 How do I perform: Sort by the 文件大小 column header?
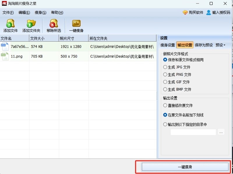click(44, 38)
